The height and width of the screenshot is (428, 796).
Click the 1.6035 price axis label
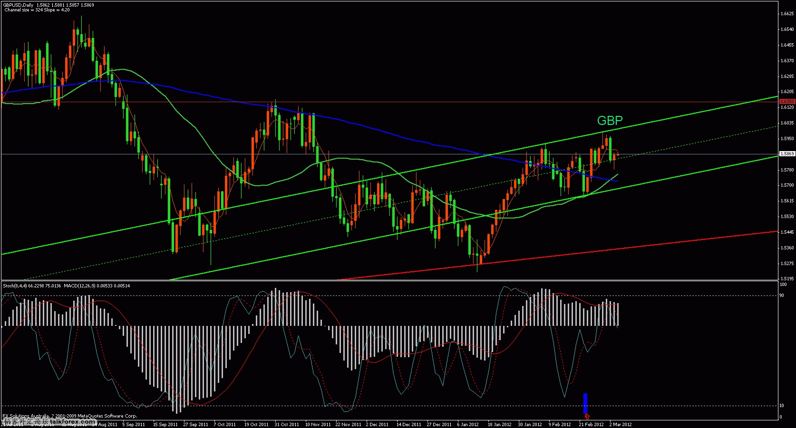coord(787,123)
